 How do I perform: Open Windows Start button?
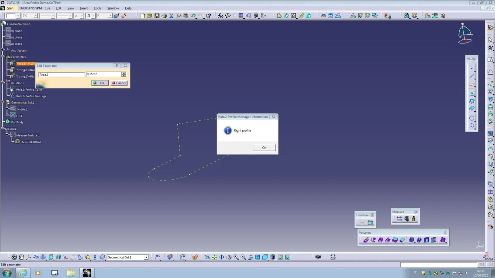point(7,273)
